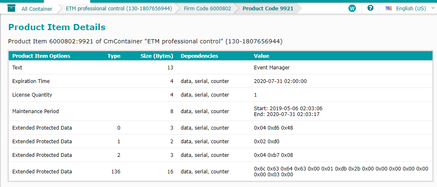Click the Product Item Details heading

57,27
